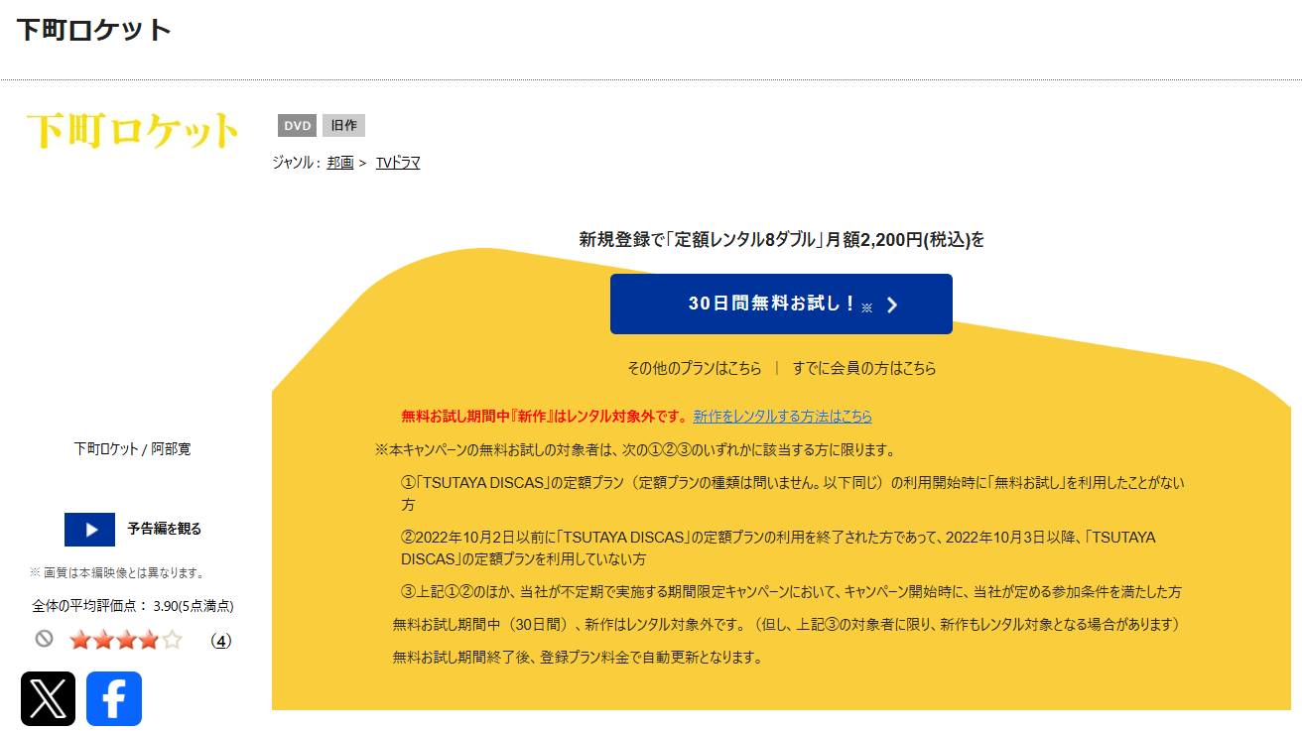Screen dimensions: 1302x731
Task: Open 新作をレンタルする方法はこちら link
Action: [x=783, y=417]
